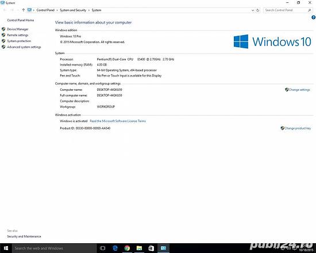The height and width of the screenshot is (253, 316).
Task: Open Advanced system settings
Action: click(x=24, y=47)
